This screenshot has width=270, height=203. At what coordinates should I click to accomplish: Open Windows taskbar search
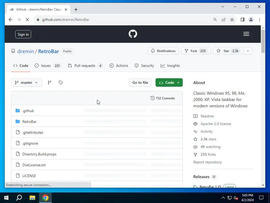pyautogui.click(x=19, y=198)
